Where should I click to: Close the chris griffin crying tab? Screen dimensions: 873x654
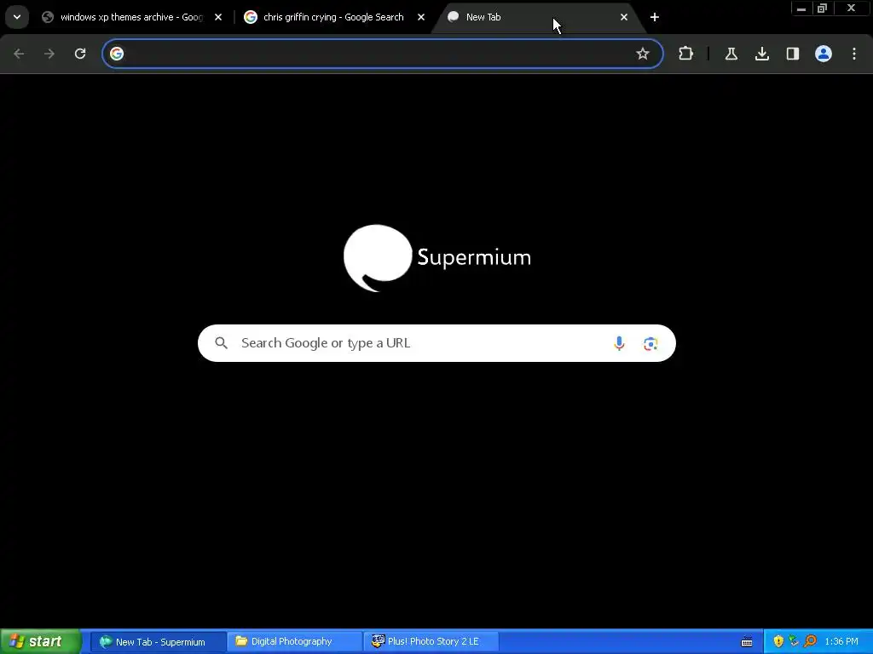[x=421, y=17]
